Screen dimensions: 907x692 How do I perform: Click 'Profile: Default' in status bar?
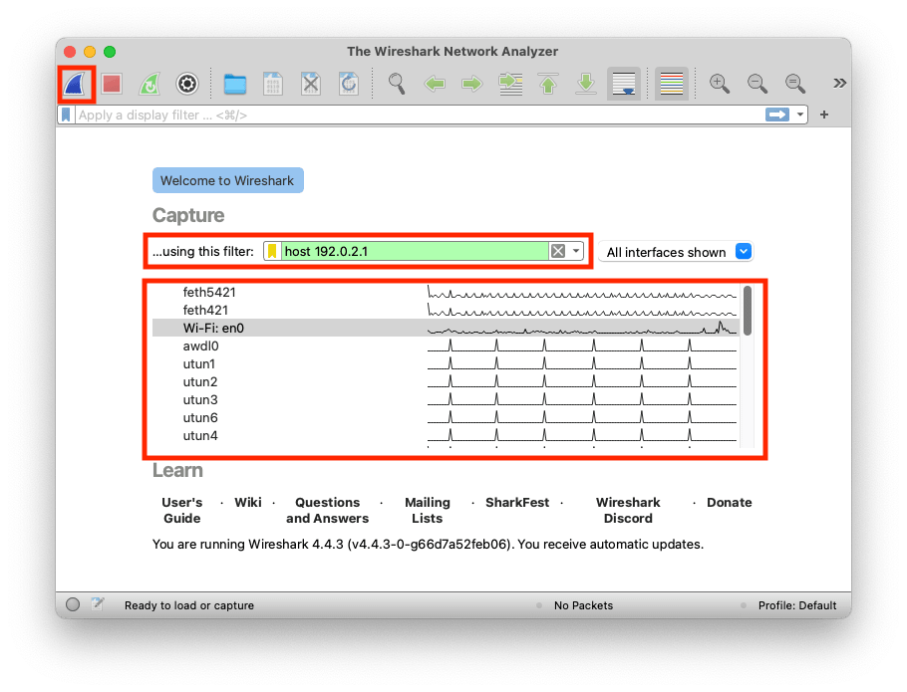(x=797, y=605)
